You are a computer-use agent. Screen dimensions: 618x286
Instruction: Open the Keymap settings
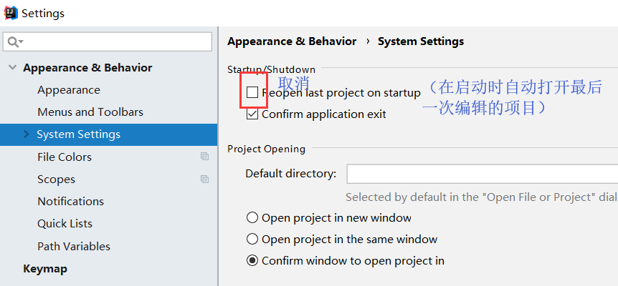coord(45,269)
